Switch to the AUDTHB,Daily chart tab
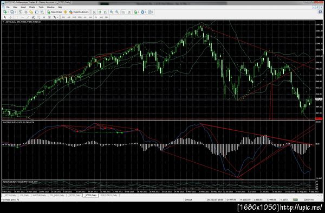325x213 pixels. (39, 195)
